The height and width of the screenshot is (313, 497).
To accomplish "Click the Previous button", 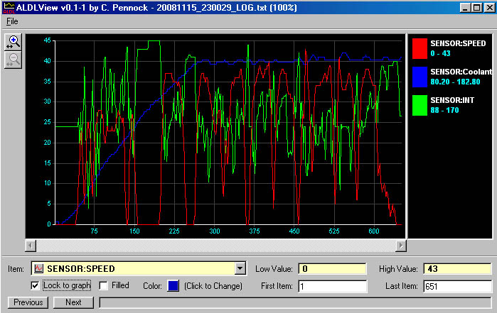I will pyautogui.click(x=28, y=302).
